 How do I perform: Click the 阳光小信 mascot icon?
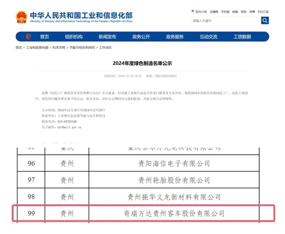click(192, 12)
